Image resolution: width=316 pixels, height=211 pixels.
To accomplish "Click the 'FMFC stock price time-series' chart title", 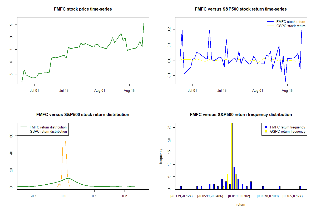I will (x=83, y=9).
